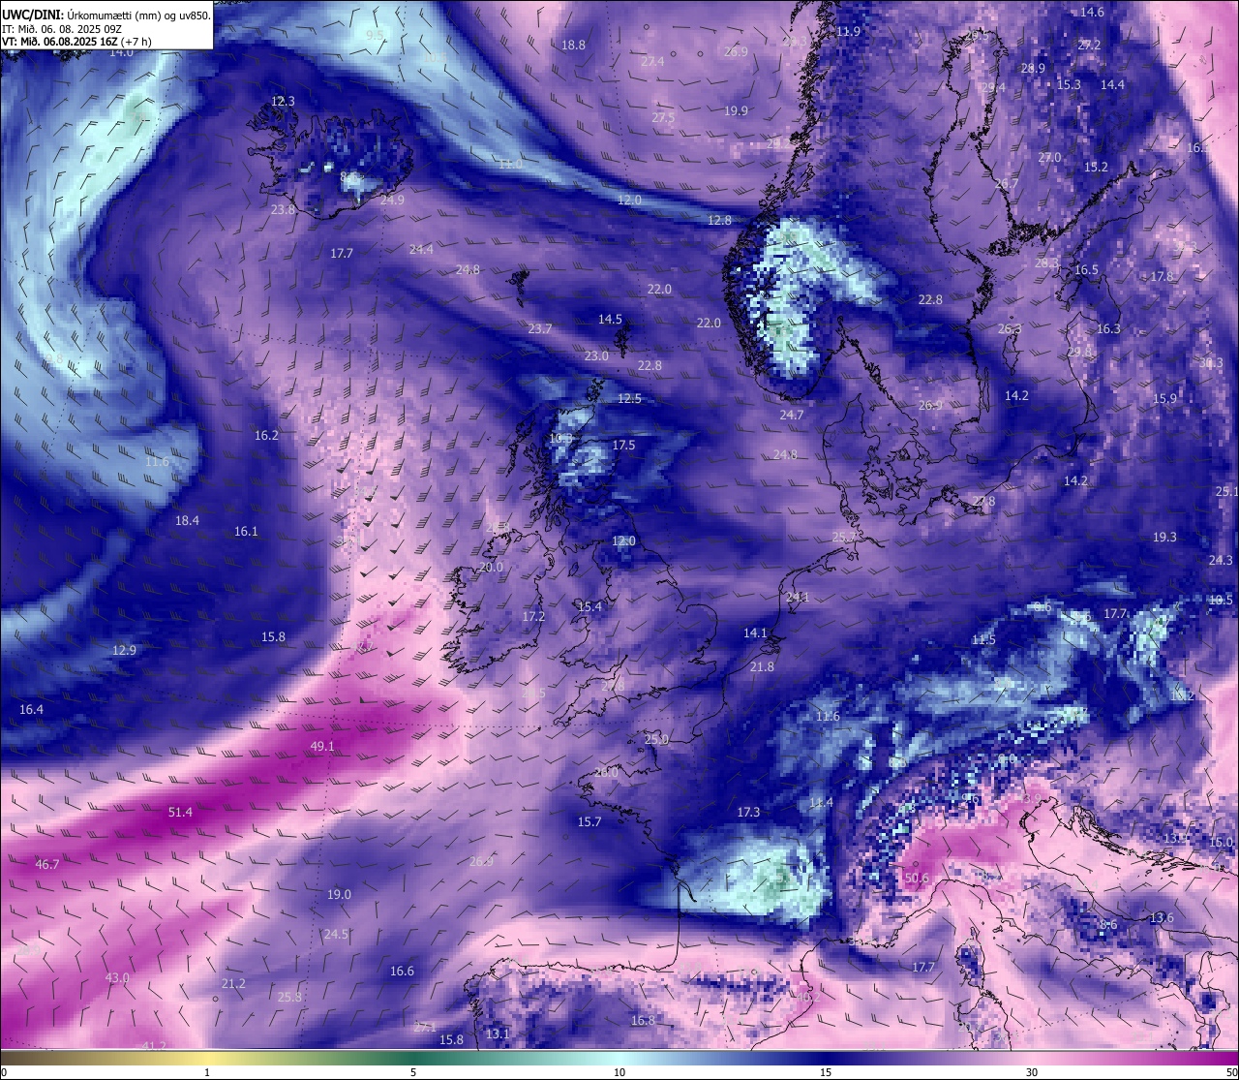Click the 27.0 value over the Gulf of Bothnia
The height and width of the screenshot is (1080, 1239).
[1049, 157]
